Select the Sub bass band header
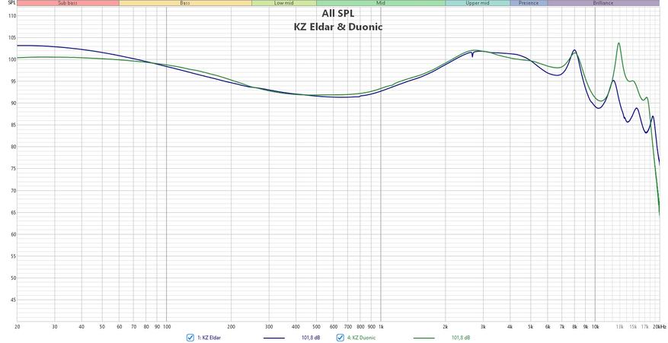Viewport: 668px width, 343px height. pyautogui.click(x=68, y=3)
